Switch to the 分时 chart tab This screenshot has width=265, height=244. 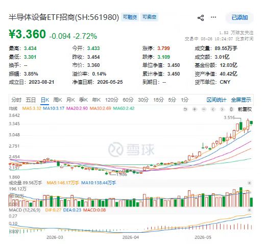point(16,100)
